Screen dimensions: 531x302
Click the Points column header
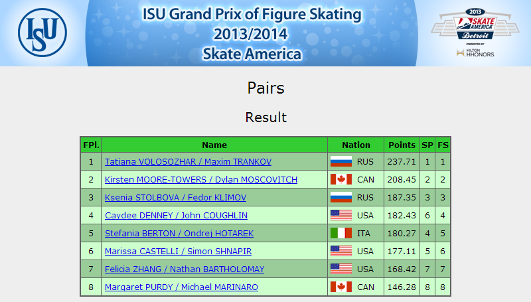402,145
